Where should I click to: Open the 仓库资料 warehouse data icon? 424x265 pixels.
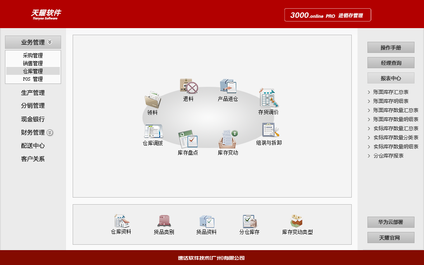(x=121, y=222)
